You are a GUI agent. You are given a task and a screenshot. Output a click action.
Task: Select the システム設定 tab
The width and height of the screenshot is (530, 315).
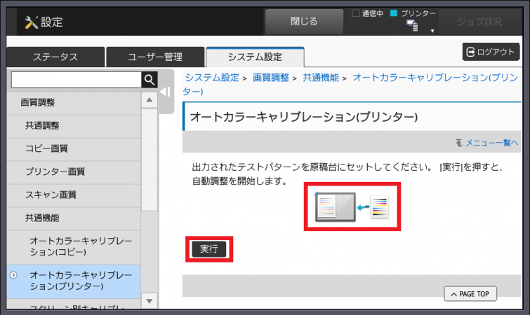pyautogui.click(x=254, y=57)
